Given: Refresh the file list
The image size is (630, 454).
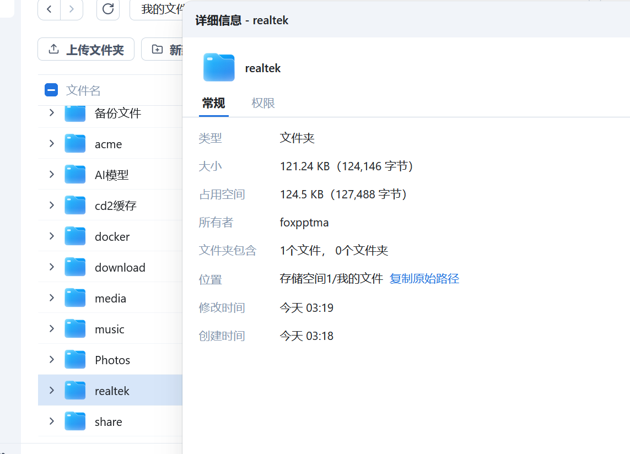Looking at the screenshot, I should coord(108,9).
